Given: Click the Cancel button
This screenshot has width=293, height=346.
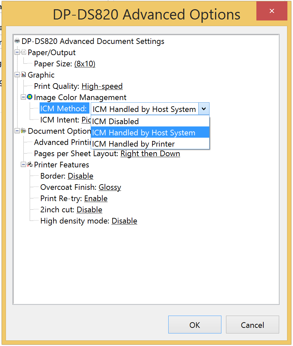Looking at the screenshot, I should pyautogui.click(x=252, y=325).
